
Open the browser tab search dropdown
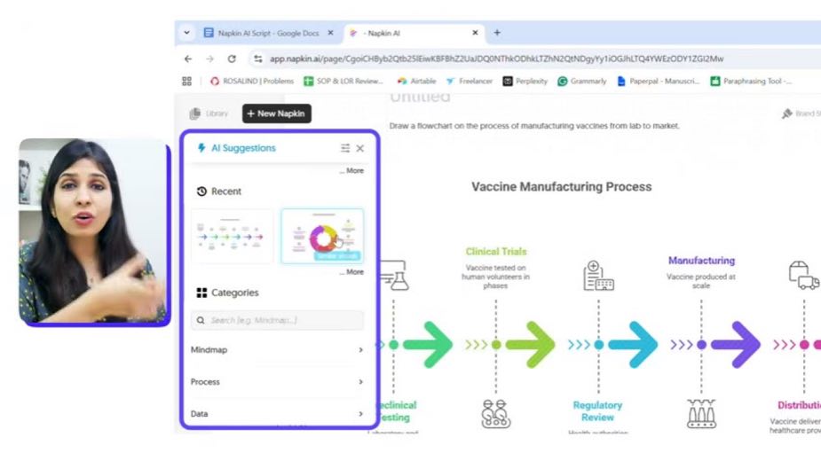pos(186,33)
